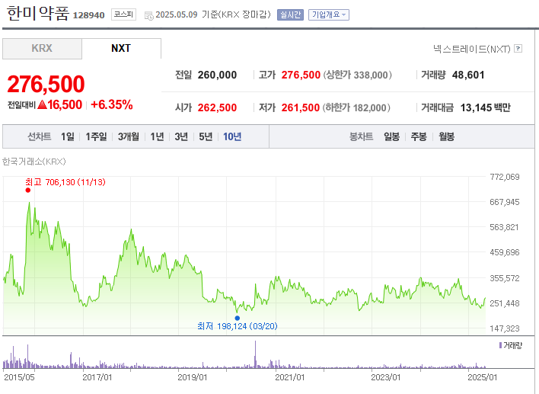This screenshot has width=539, height=394.
Task: Click the 코스피 market label
Action: (x=123, y=14)
